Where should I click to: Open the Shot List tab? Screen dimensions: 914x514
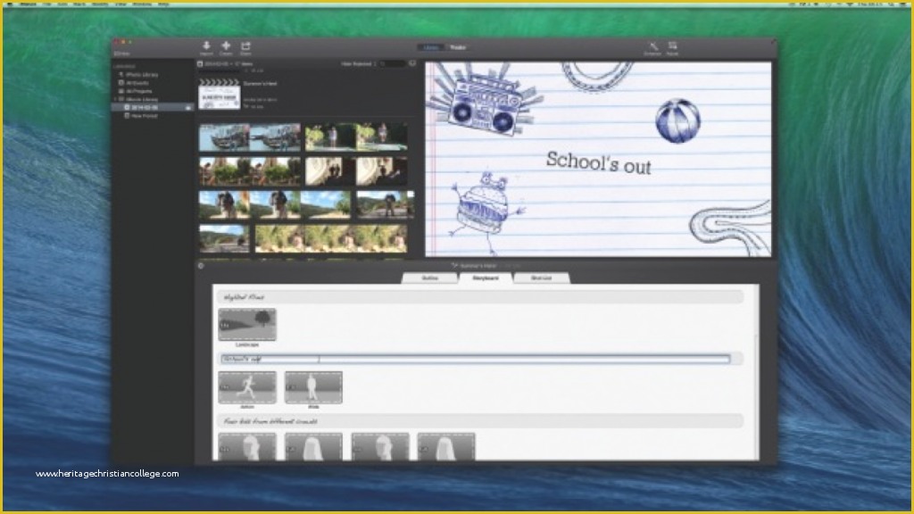[x=541, y=278]
